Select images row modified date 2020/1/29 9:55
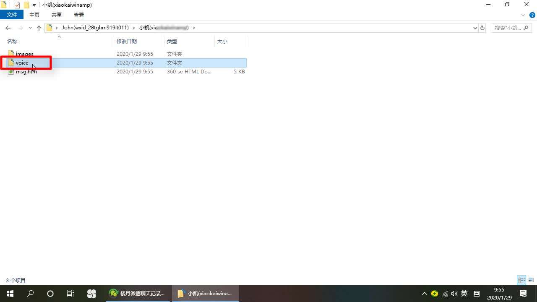Image resolution: width=537 pixels, height=302 pixels. click(135, 54)
